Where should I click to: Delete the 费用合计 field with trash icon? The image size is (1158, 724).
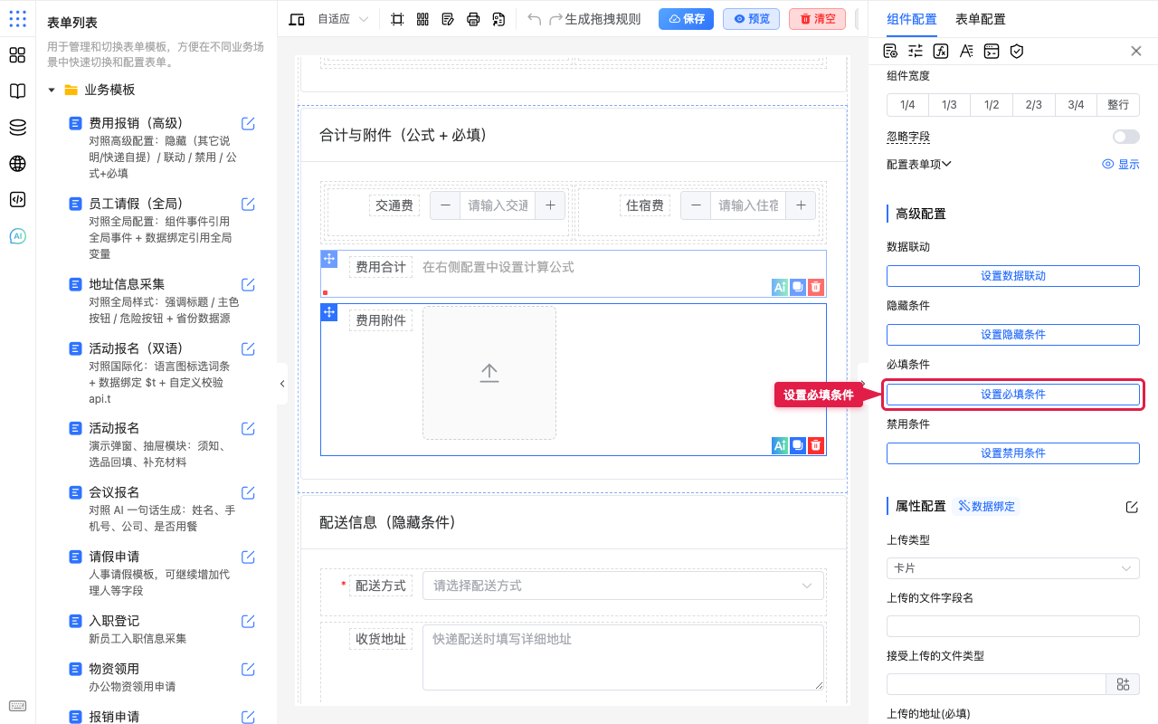[x=816, y=287]
